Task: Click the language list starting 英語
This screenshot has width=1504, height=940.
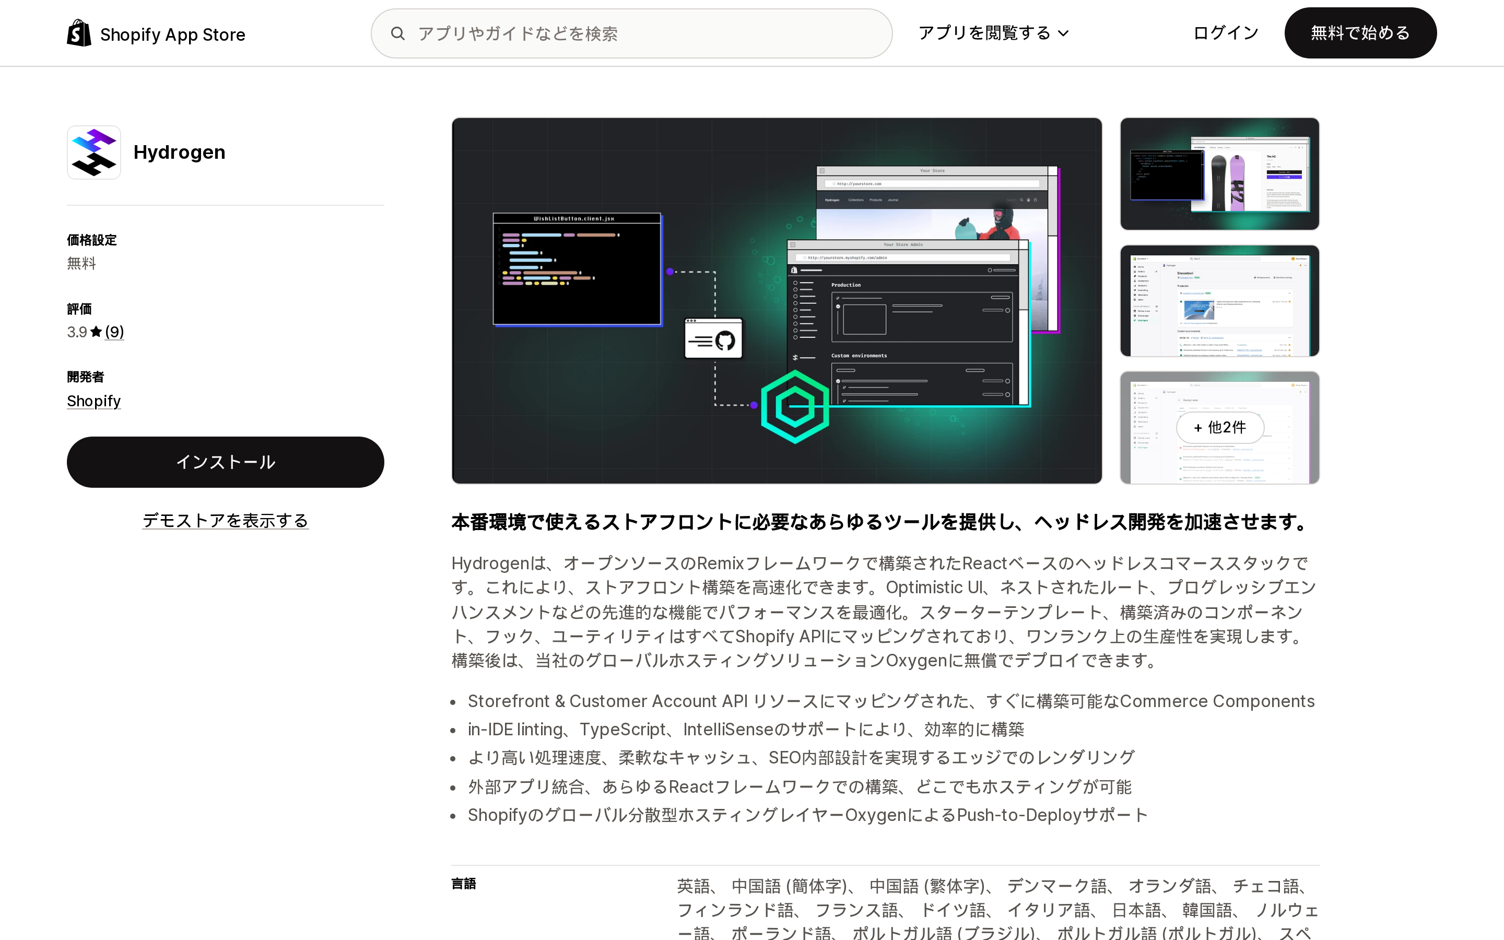Action: tap(998, 909)
